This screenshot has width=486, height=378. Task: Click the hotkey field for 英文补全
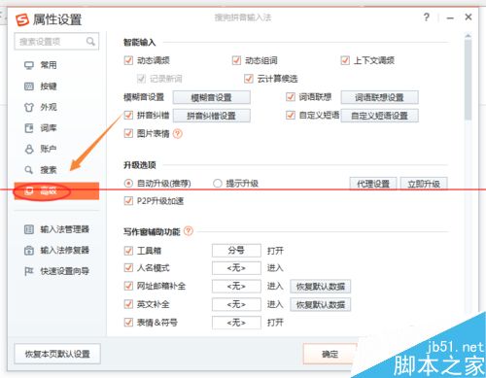click(236, 304)
